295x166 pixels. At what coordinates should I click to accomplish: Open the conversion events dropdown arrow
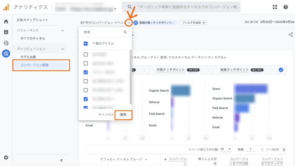(129, 23)
